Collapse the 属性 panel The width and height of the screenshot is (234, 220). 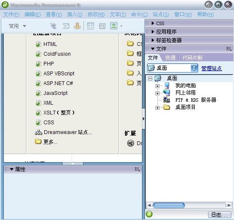click(x=12, y=169)
